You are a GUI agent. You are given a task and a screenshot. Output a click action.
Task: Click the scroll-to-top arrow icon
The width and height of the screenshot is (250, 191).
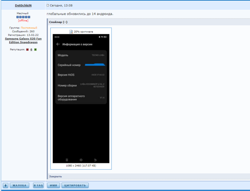tap(5, 186)
